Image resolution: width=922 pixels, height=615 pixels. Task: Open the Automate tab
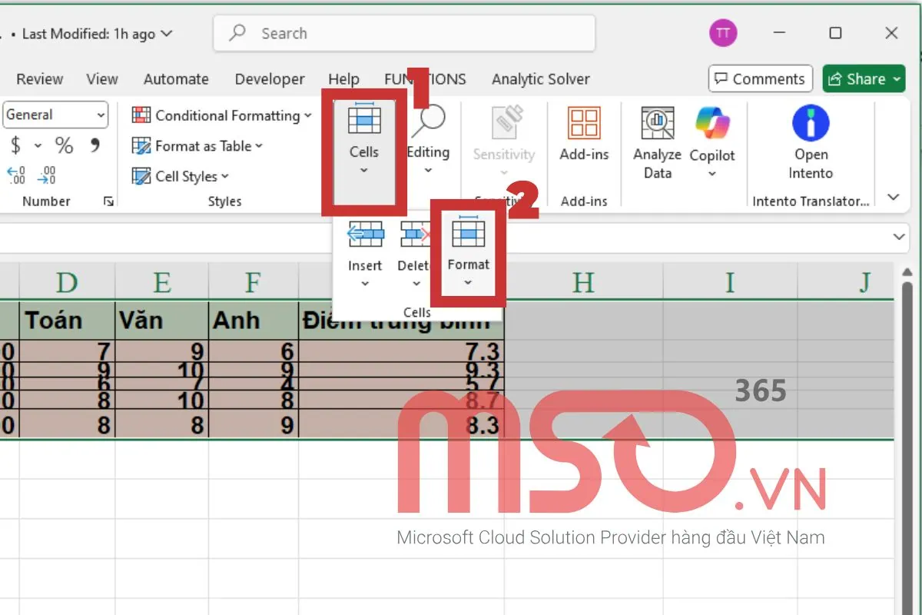pos(176,79)
